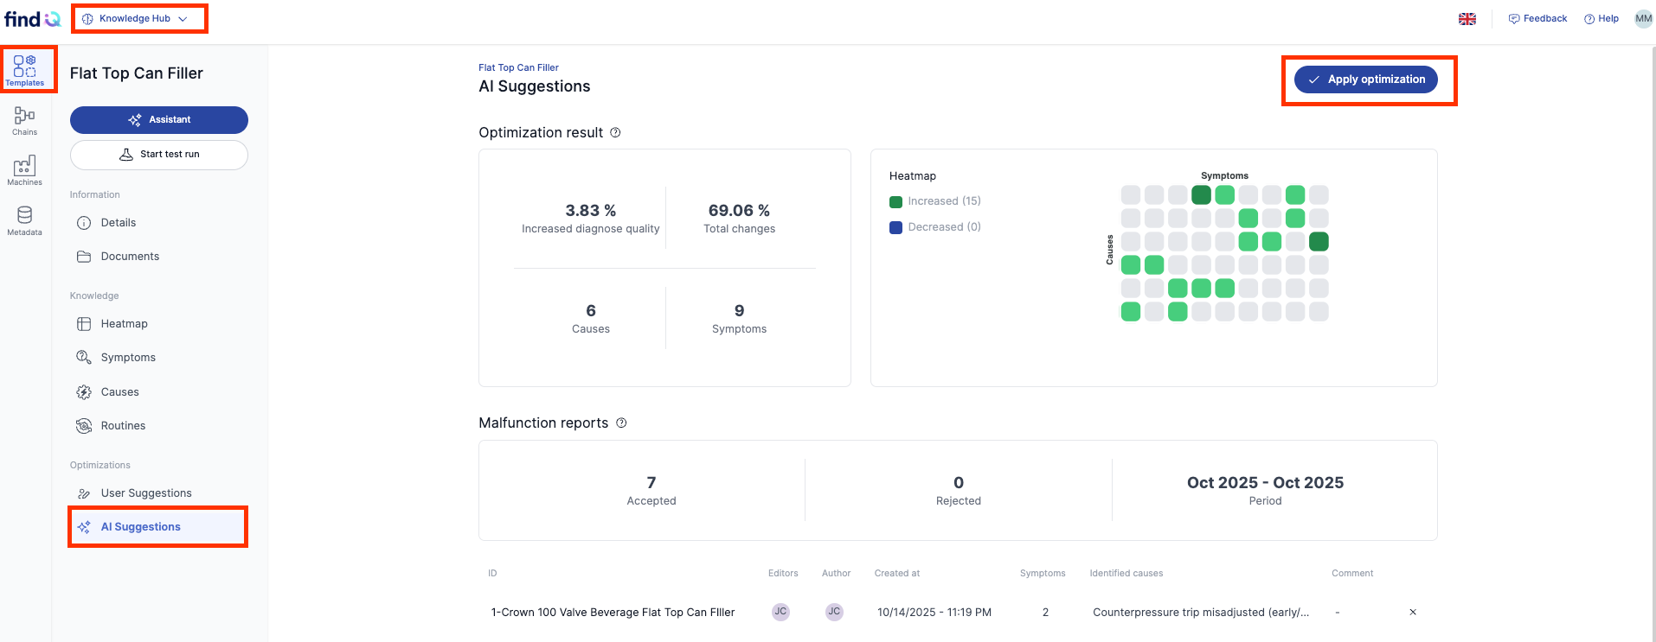The image size is (1656, 642).
Task: Click the UK flag language icon
Action: pos(1467,19)
